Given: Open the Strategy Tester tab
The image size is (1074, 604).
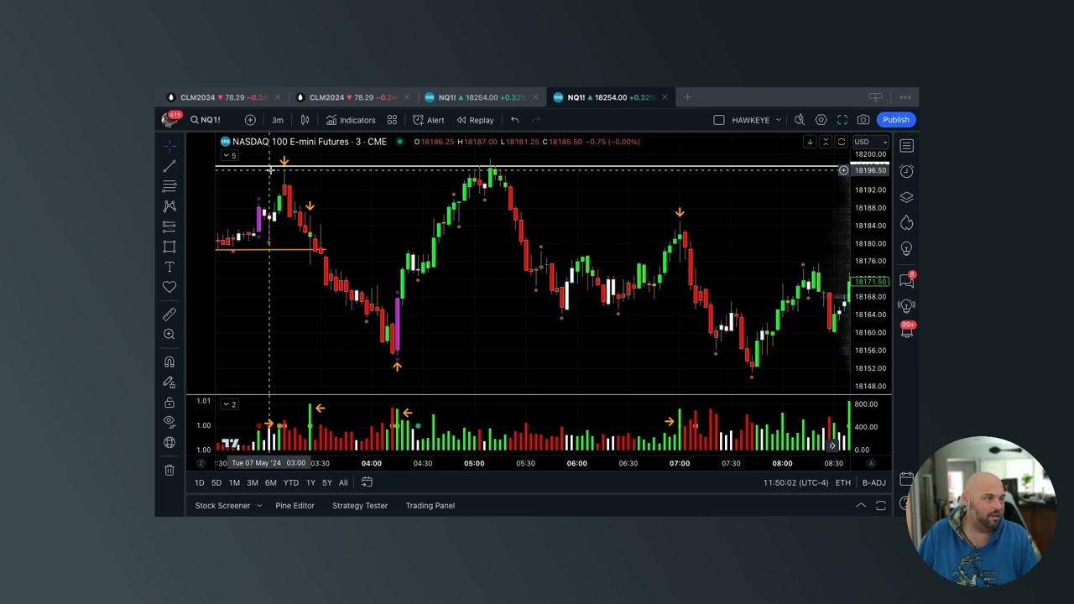Looking at the screenshot, I should 360,506.
